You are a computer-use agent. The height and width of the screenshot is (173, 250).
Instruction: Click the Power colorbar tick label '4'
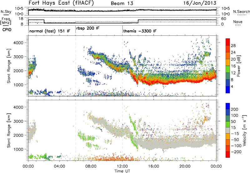click(232, 86)
